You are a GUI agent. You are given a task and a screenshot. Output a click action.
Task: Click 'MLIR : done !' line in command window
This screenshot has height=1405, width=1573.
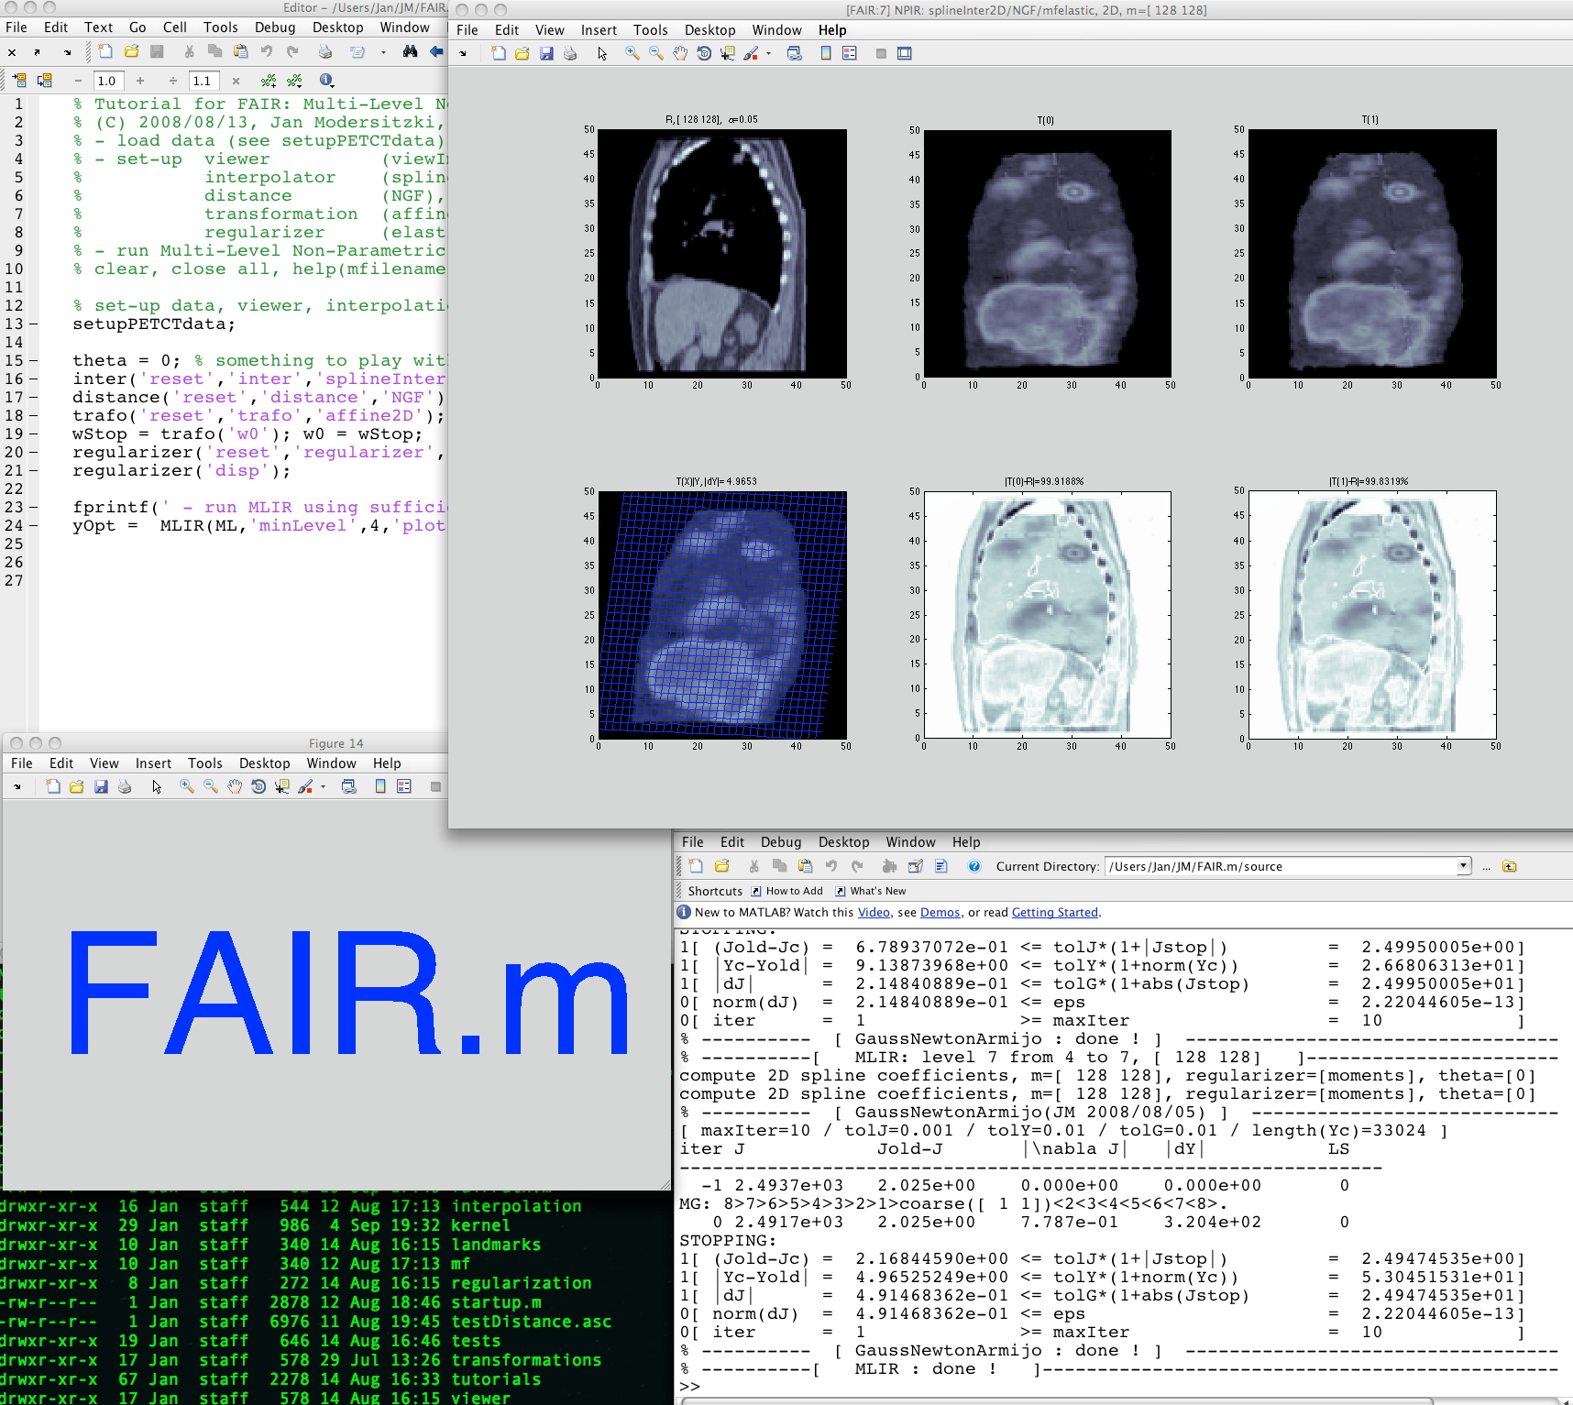925,1368
